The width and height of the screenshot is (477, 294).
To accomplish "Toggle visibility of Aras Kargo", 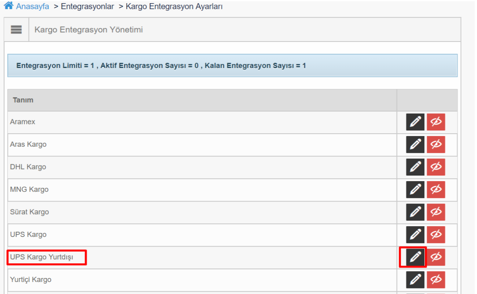I will click(x=435, y=144).
